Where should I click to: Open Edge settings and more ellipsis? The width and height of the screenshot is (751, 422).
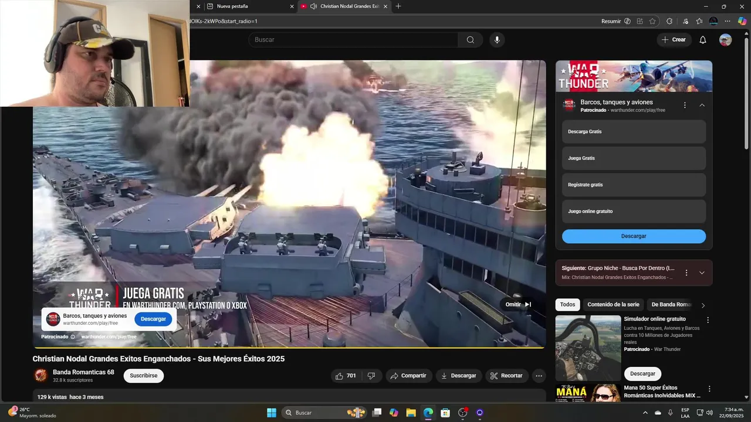(728, 21)
